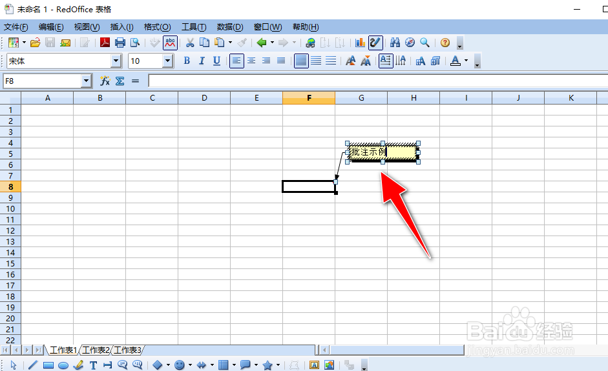This screenshot has height=371, width=608.
Task: Toggle Underline formatting
Action: coord(216,61)
